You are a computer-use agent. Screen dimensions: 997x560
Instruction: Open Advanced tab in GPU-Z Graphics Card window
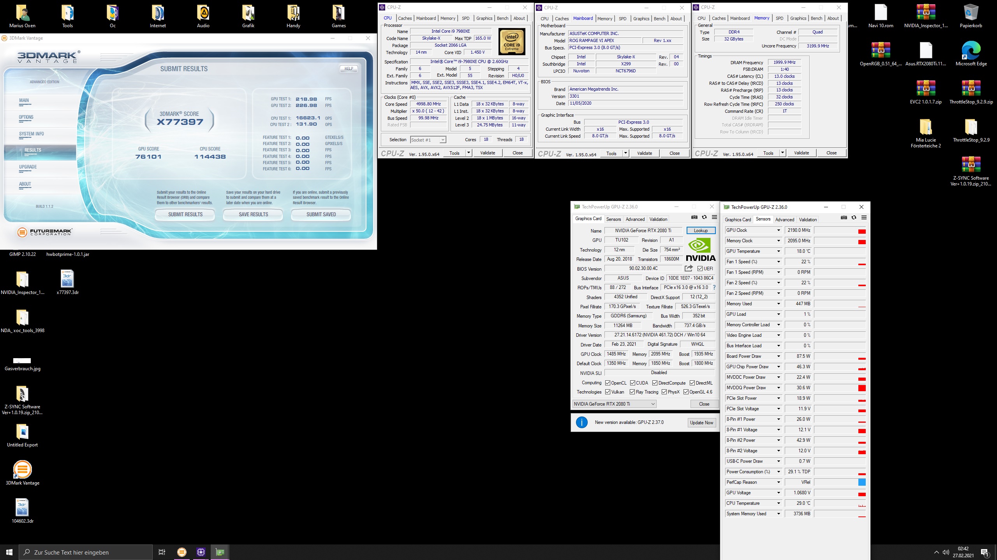635,219
